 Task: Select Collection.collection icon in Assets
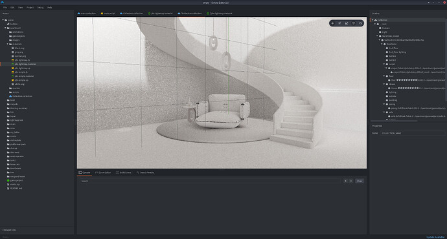click(x=10, y=96)
